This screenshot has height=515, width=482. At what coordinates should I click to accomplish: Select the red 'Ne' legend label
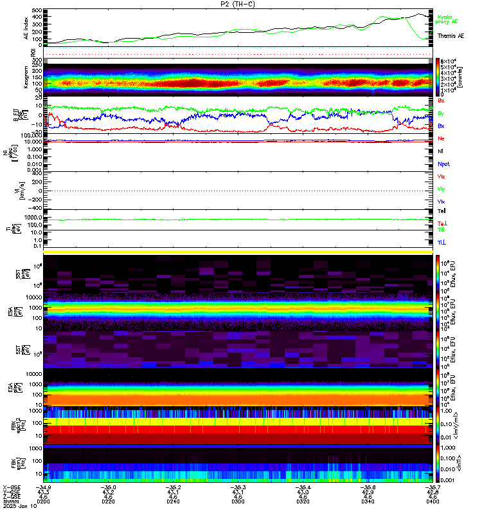click(x=441, y=138)
